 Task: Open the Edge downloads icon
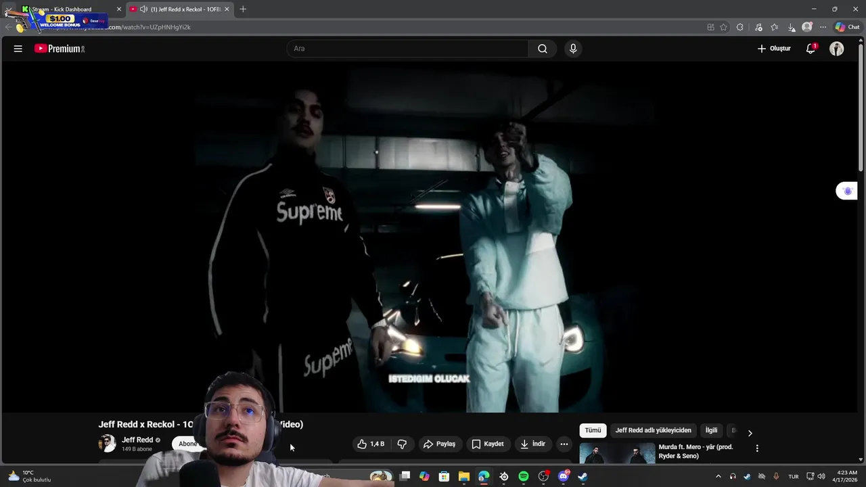point(791,27)
